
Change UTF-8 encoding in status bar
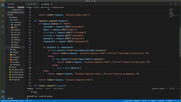(x=144, y=101)
